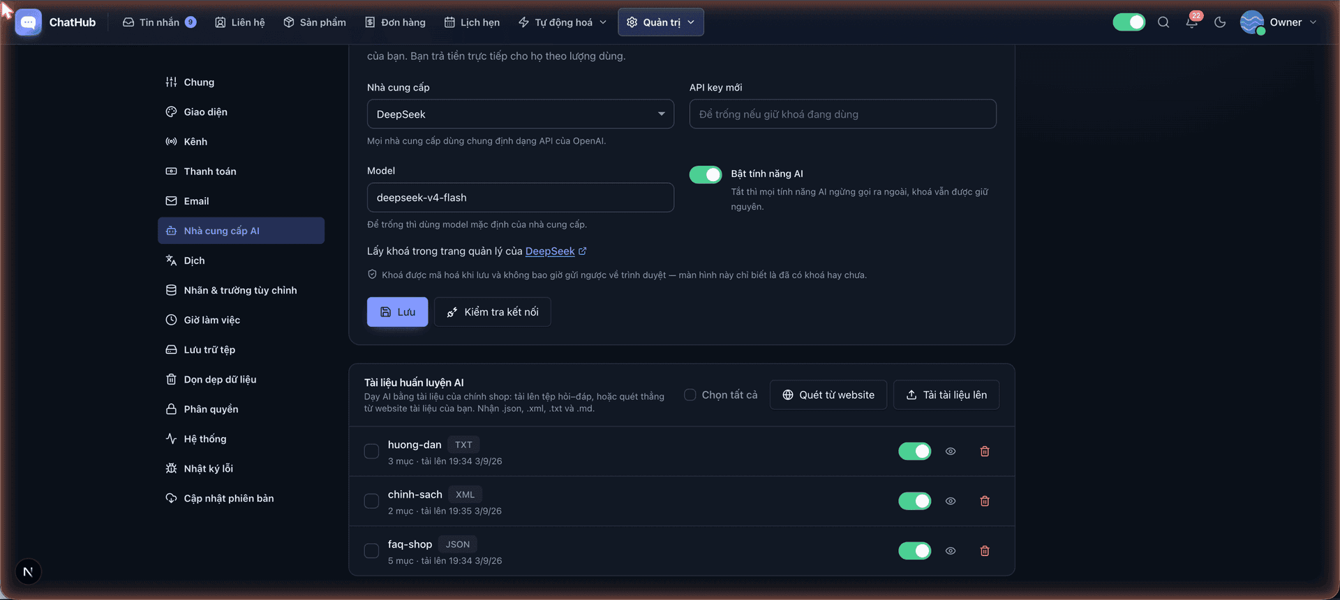The height and width of the screenshot is (600, 1340).
Task: Click Quét từ website button
Action: pos(828,395)
